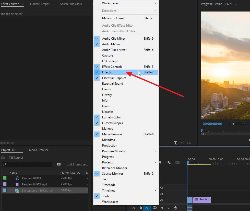Screen dimensions: 250x211
Task: Switch to the Media Browser tab
Action: [39, 150]
